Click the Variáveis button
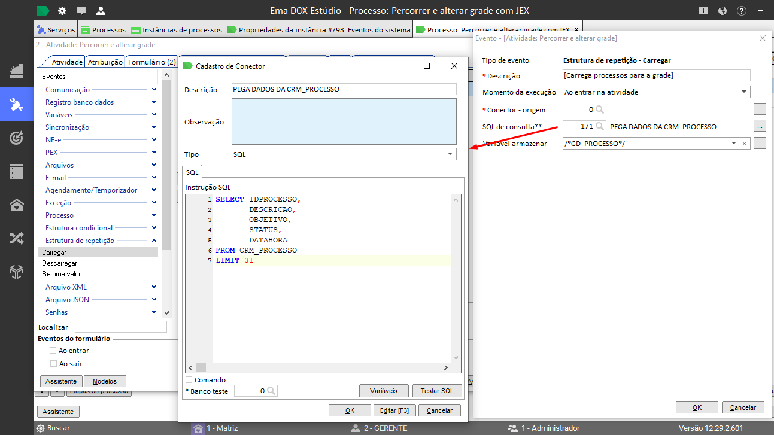The height and width of the screenshot is (435, 774). 384,391
